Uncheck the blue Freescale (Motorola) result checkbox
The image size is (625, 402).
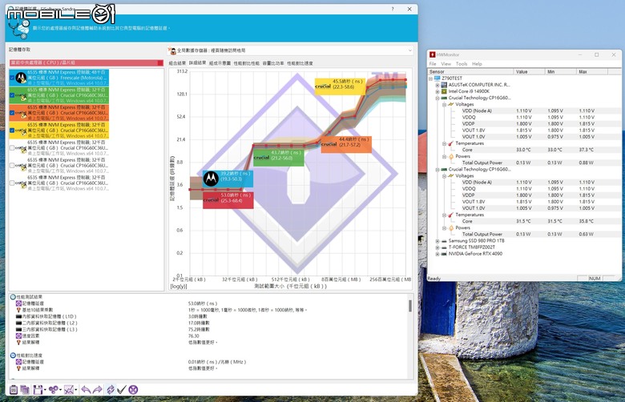tap(12, 78)
